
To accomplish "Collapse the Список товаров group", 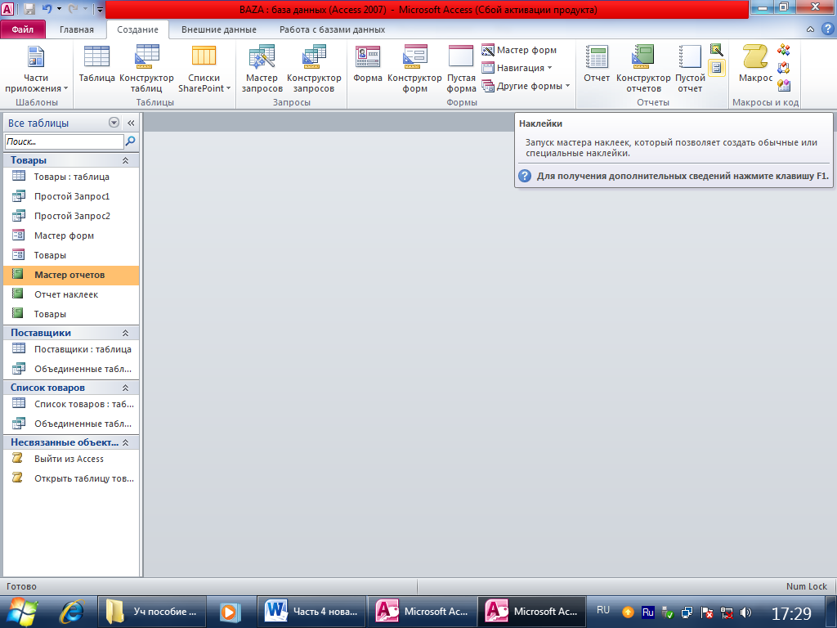I will (125, 388).
